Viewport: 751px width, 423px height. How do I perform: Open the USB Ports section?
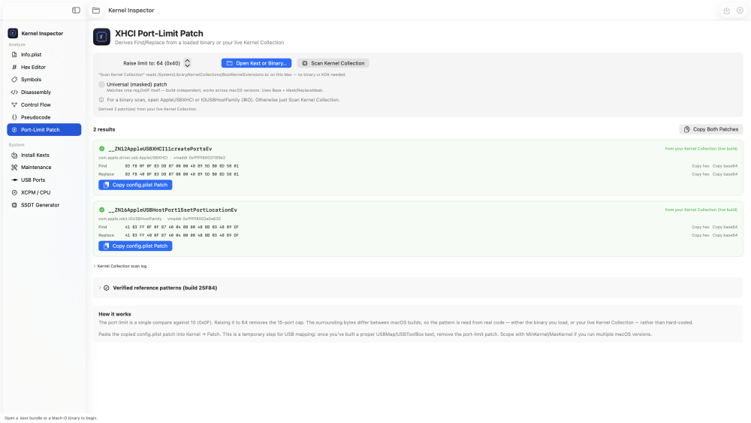click(x=44, y=180)
